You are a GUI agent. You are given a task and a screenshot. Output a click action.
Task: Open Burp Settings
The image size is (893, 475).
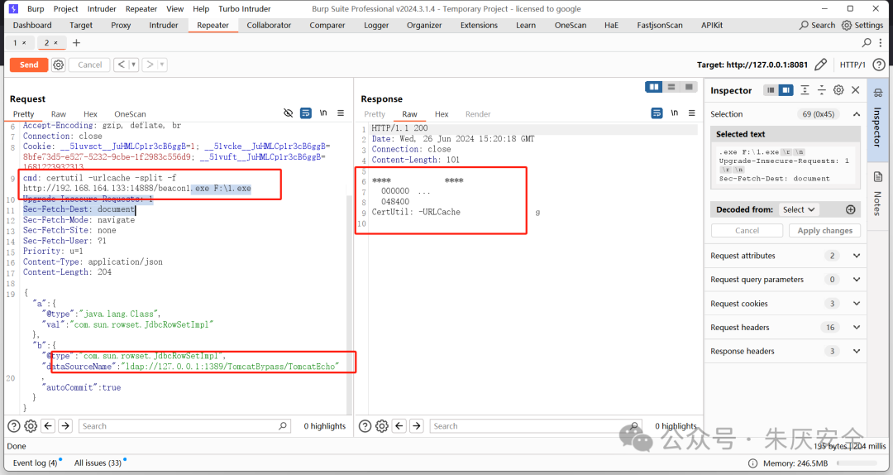pos(862,25)
